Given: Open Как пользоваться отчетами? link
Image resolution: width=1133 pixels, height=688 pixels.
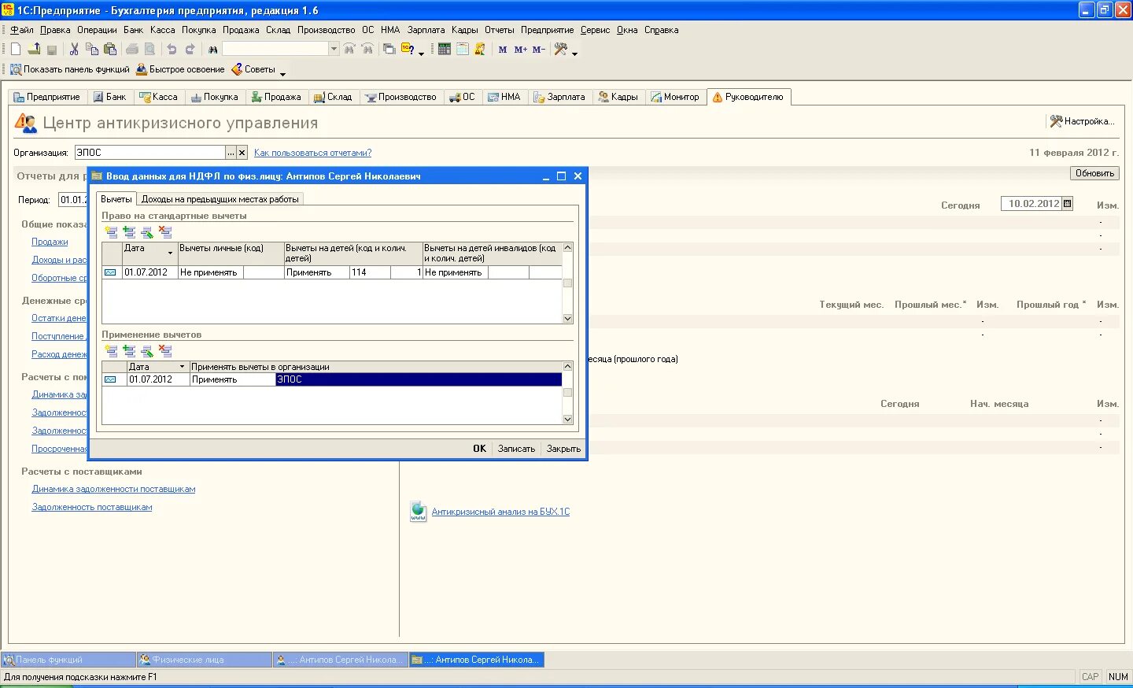Looking at the screenshot, I should tap(312, 153).
